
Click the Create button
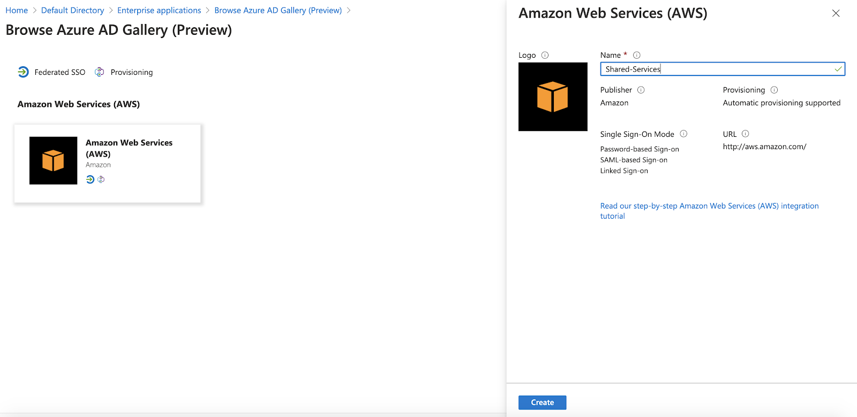[542, 403]
